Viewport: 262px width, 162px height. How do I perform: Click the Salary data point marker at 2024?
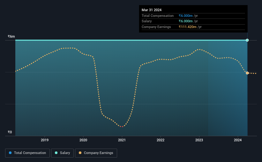point(247,40)
